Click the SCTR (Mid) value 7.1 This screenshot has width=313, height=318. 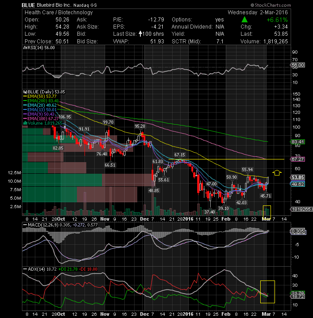tap(220, 42)
